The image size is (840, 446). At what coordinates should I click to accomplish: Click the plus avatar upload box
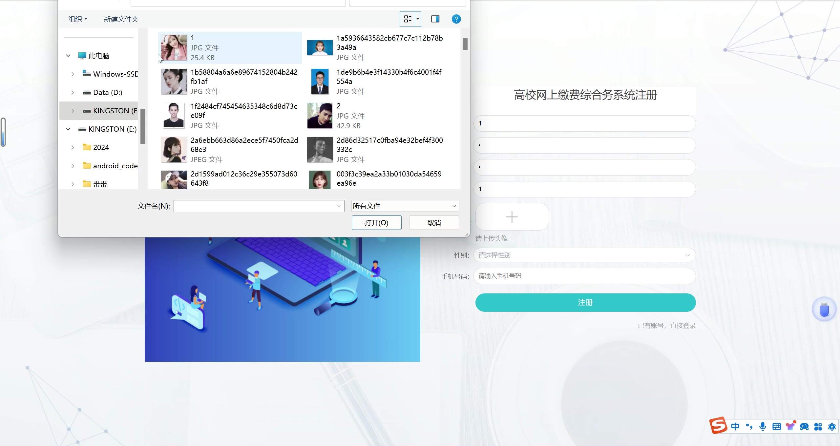coord(512,217)
